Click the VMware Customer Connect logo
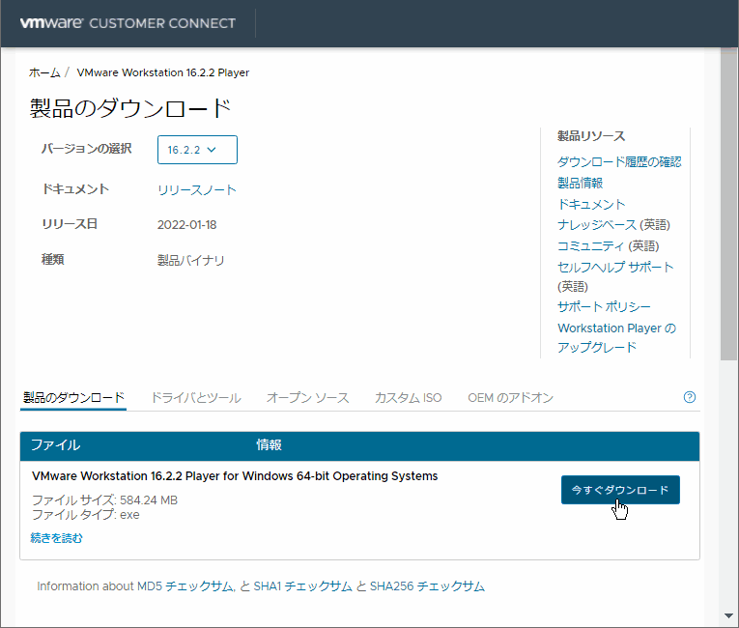 point(128,23)
